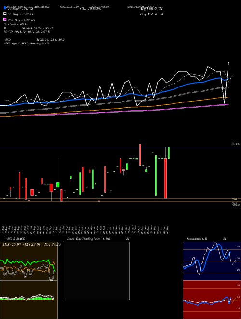Click the 'Stochastics & R' panel title
241x319 pixels.
point(197,239)
